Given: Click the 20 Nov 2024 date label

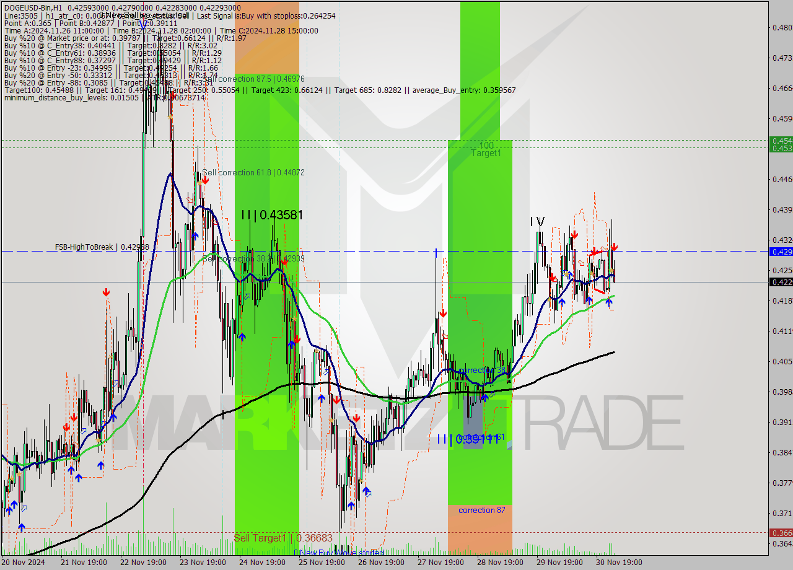Looking at the screenshot, I should 24,563.
